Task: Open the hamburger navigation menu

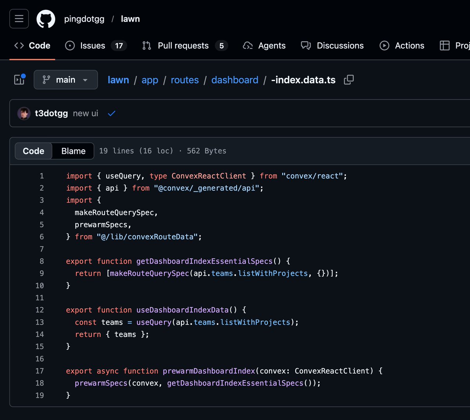Action: [x=19, y=19]
